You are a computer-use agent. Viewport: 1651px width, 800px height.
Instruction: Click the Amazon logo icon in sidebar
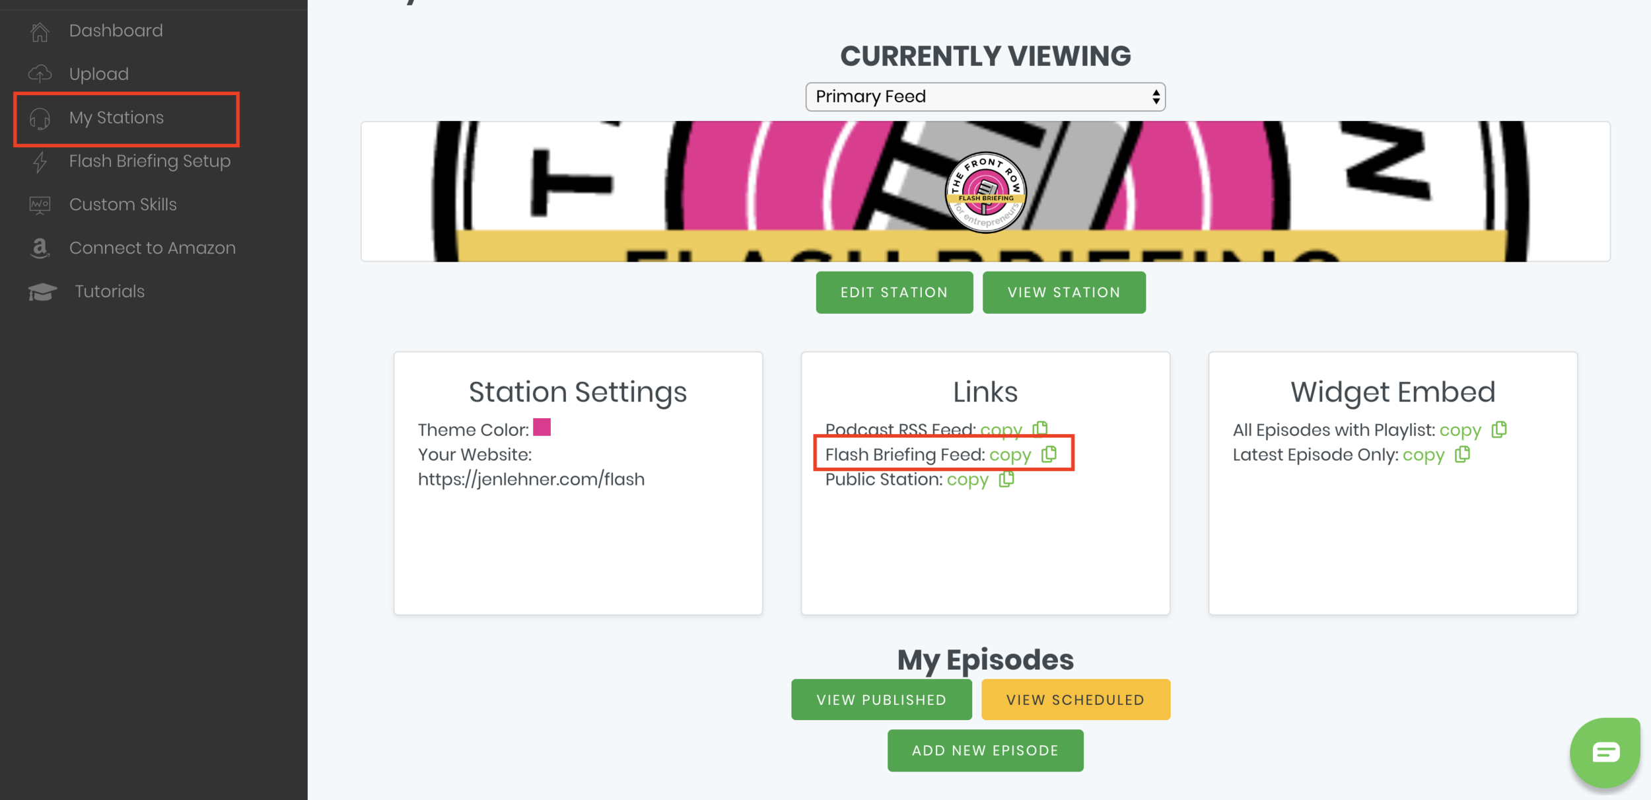click(40, 248)
